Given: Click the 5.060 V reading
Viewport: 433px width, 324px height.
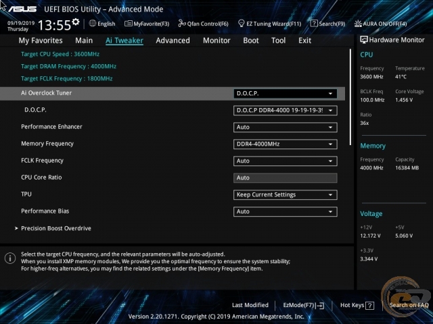Looking at the screenshot, I should pyautogui.click(x=404, y=236).
